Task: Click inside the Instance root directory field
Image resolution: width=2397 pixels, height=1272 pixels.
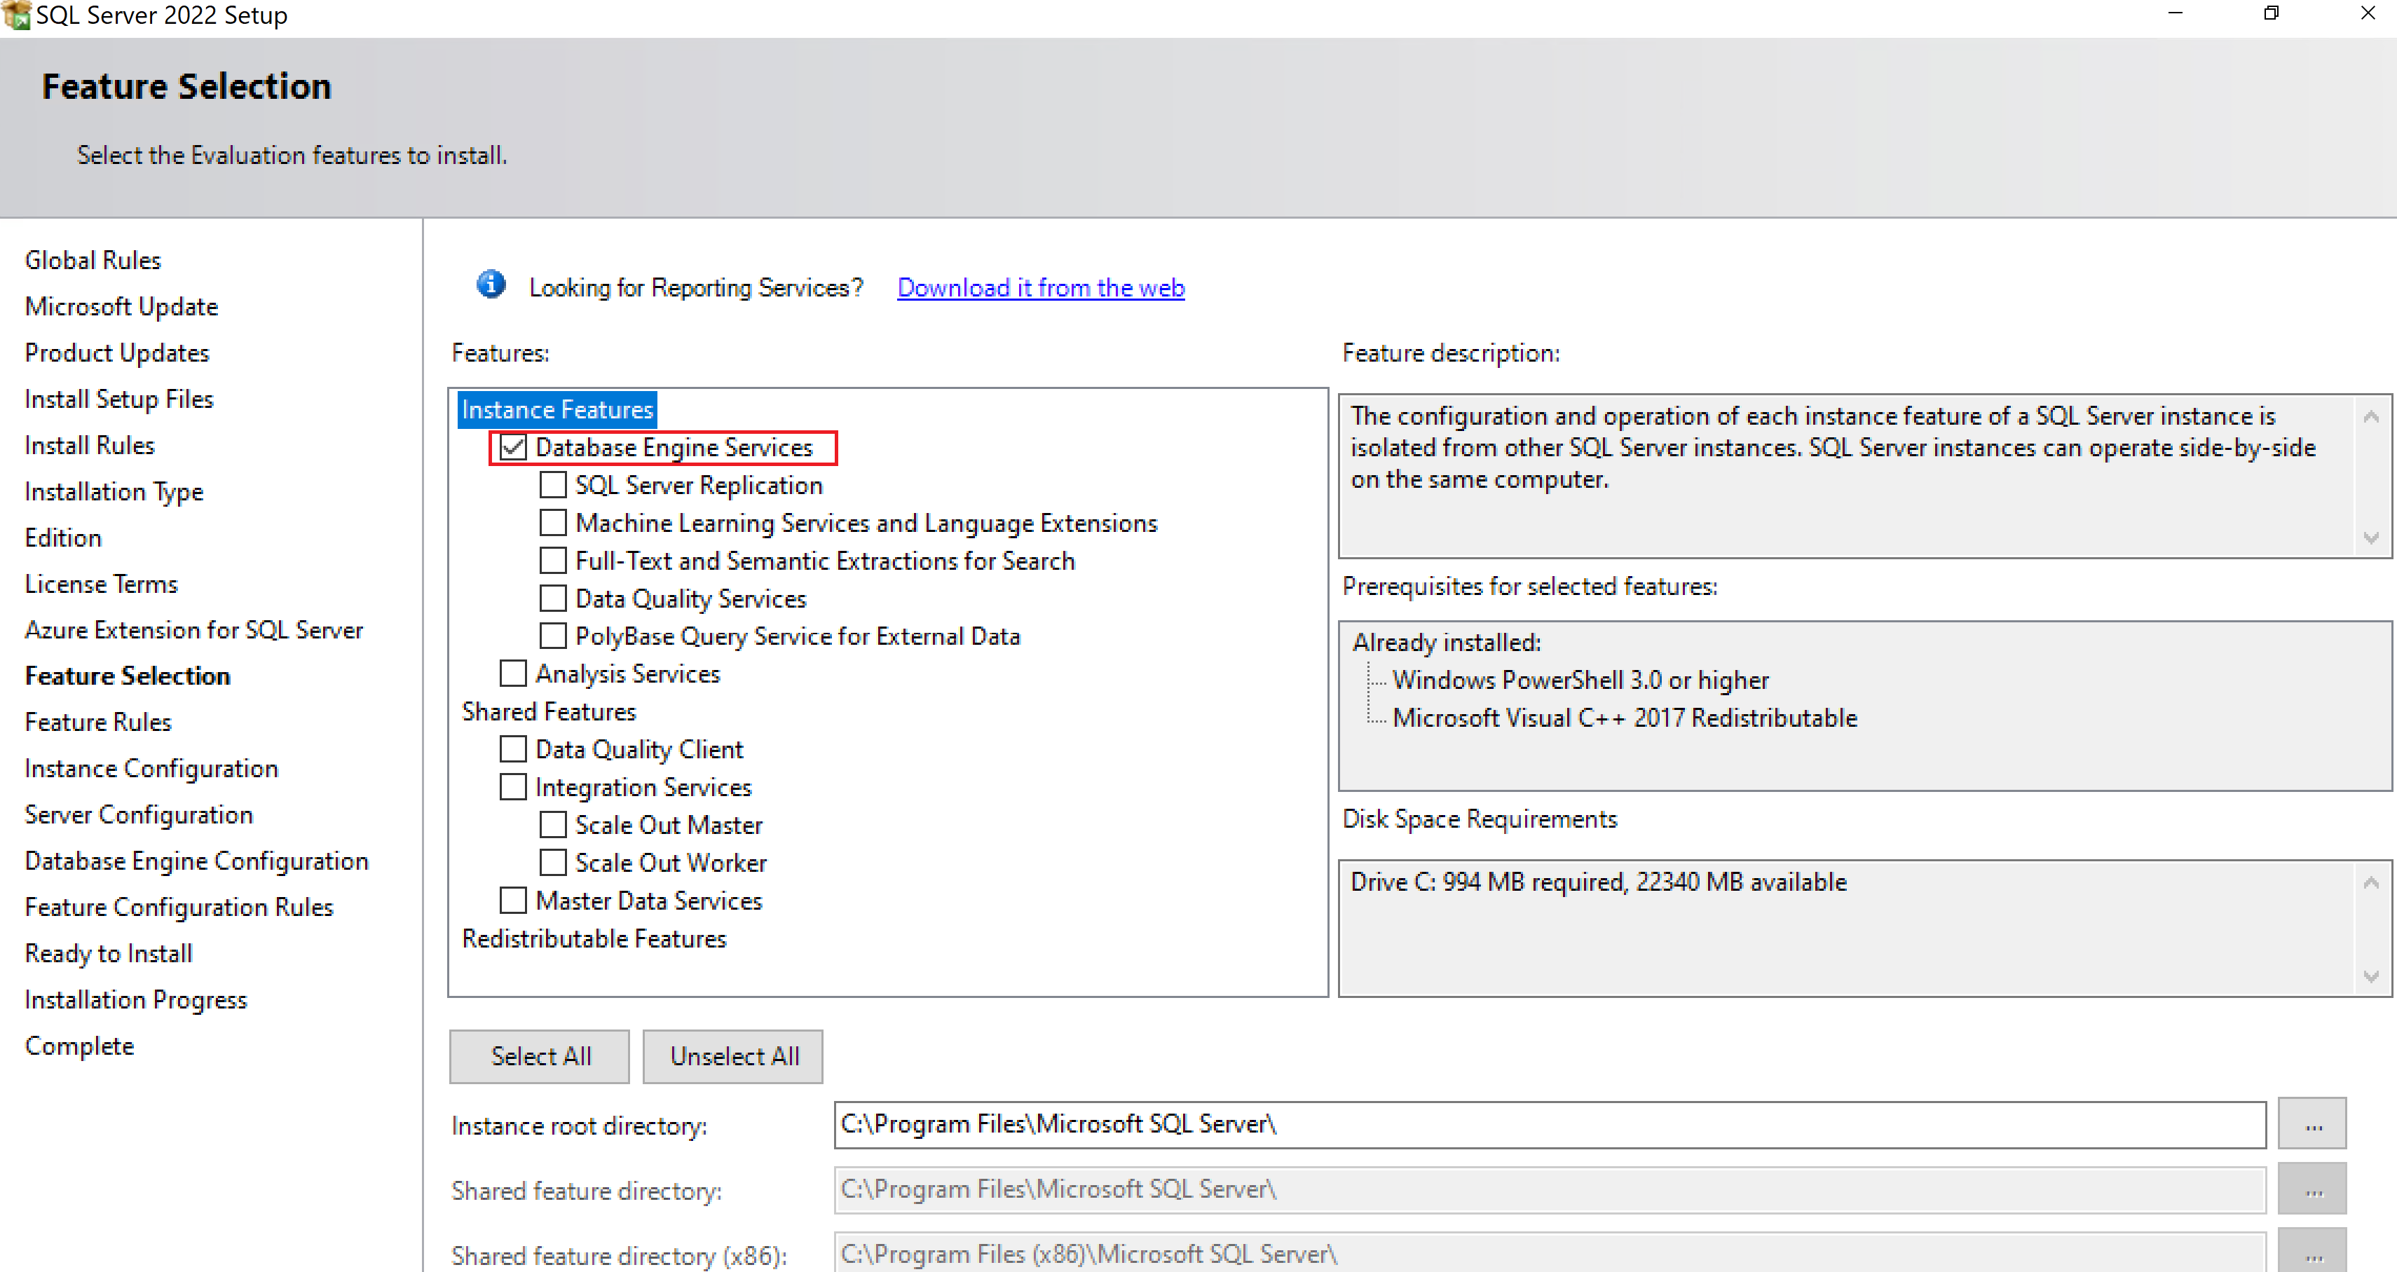Action: [1548, 1124]
